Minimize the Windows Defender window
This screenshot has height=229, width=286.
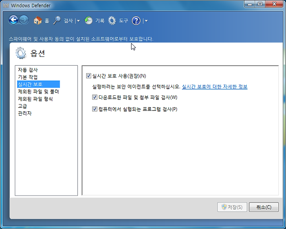[250, 4]
